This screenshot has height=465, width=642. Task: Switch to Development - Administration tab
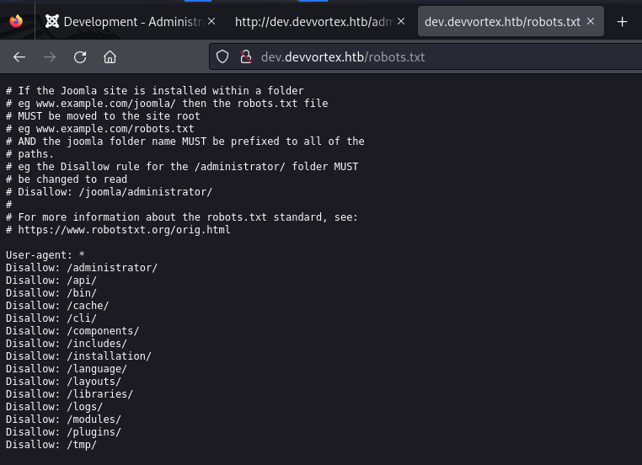coord(131,21)
